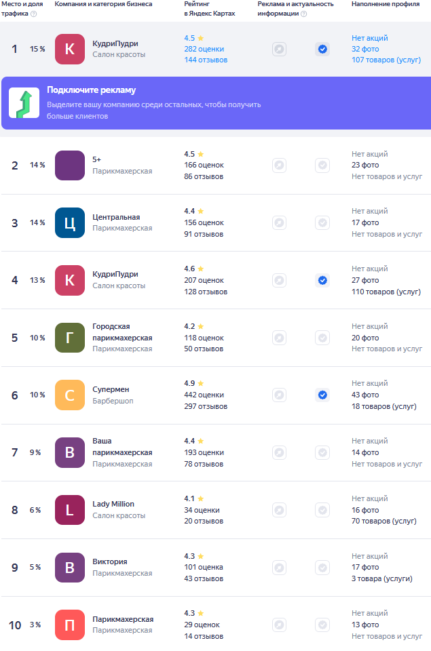This screenshot has width=431, height=651.
Task: Click the green arrow icon in the advertising banner
Action: point(24,102)
